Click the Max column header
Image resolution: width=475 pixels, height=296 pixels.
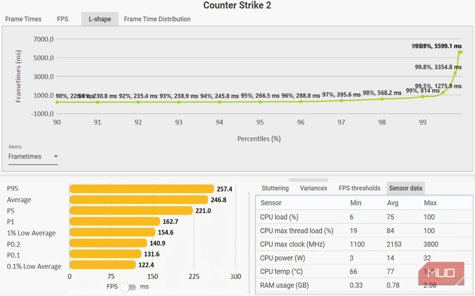(430, 203)
